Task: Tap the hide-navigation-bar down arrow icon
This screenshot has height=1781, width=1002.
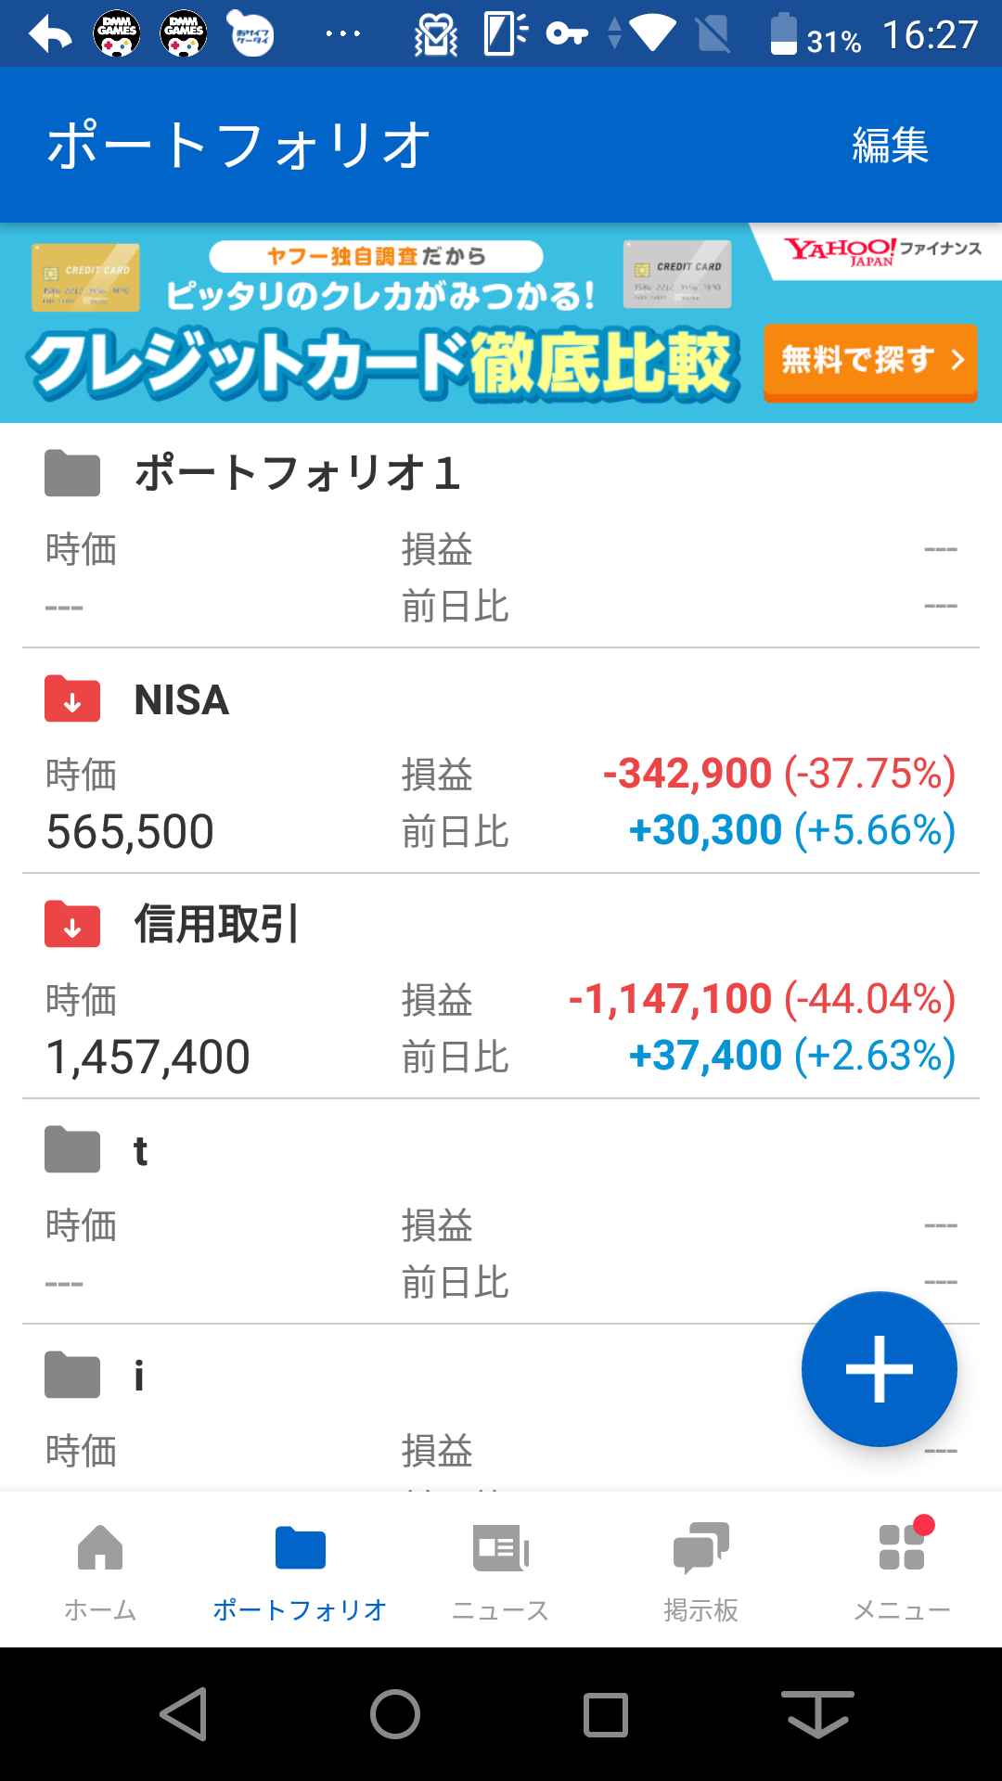Action: click(817, 1714)
